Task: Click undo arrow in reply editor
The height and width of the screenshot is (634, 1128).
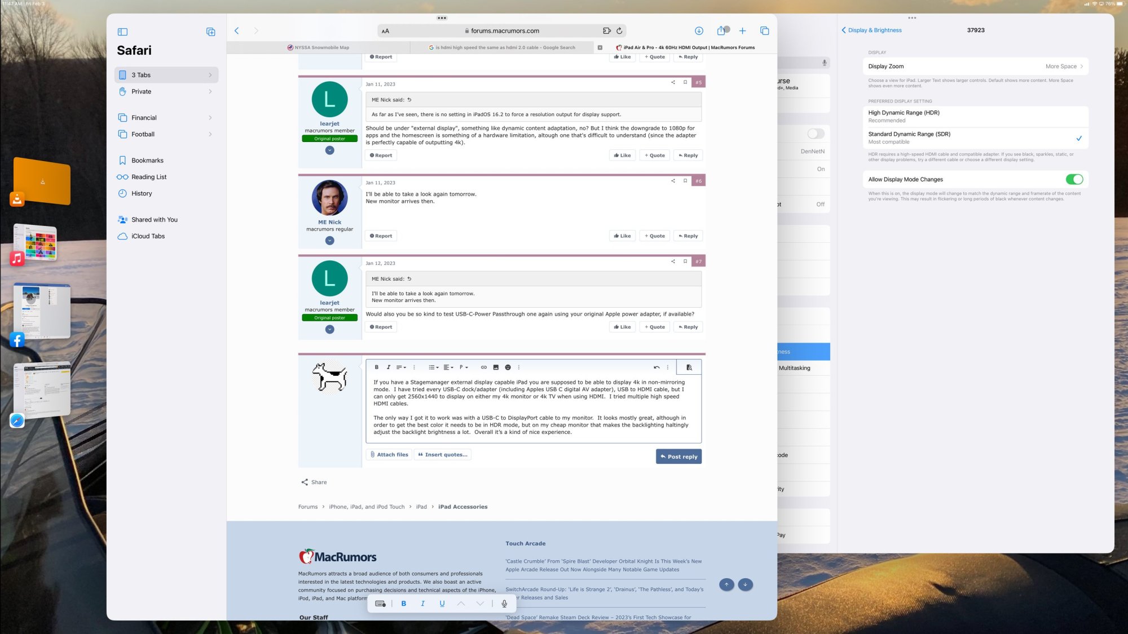Action: coord(656,367)
